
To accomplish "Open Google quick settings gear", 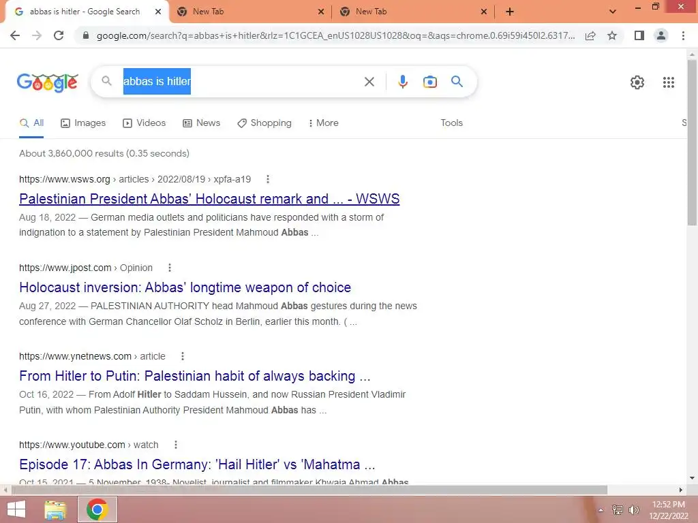I will coord(637,82).
